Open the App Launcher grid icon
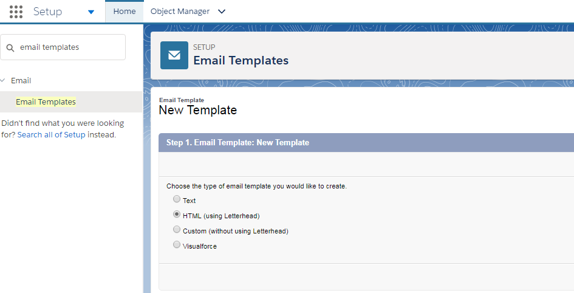Viewport: 574px width, 293px height. click(16, 12)
